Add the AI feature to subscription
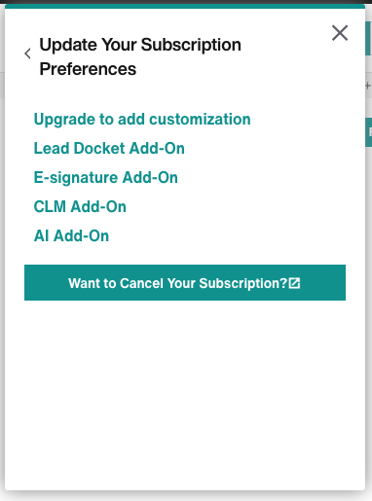 (x=71, y=235)
